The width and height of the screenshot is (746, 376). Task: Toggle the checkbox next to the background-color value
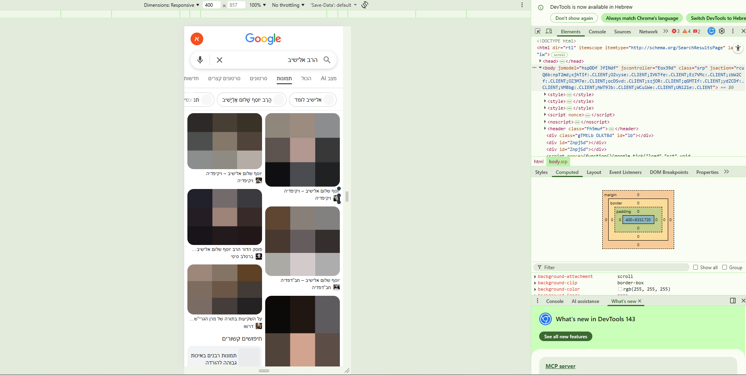pos(620,289)
